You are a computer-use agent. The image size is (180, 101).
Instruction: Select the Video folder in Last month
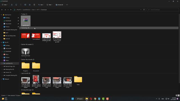78,81
